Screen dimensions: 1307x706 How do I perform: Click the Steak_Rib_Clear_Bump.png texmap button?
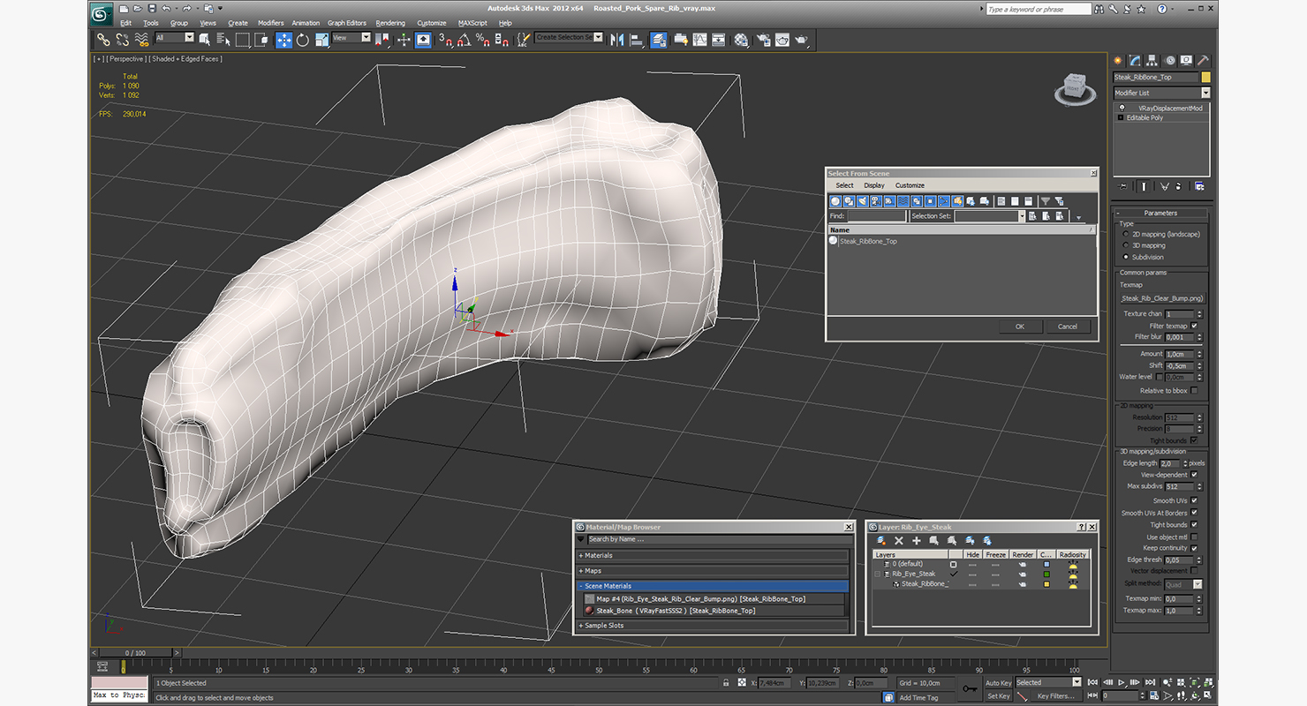(1162, 298)
